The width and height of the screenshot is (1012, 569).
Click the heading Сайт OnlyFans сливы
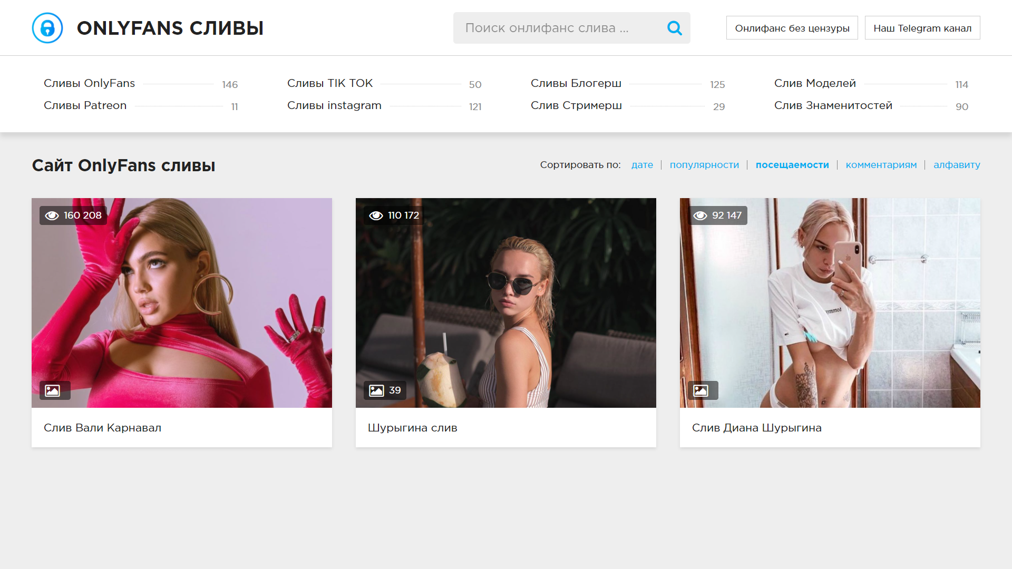[x=123, y=165]
